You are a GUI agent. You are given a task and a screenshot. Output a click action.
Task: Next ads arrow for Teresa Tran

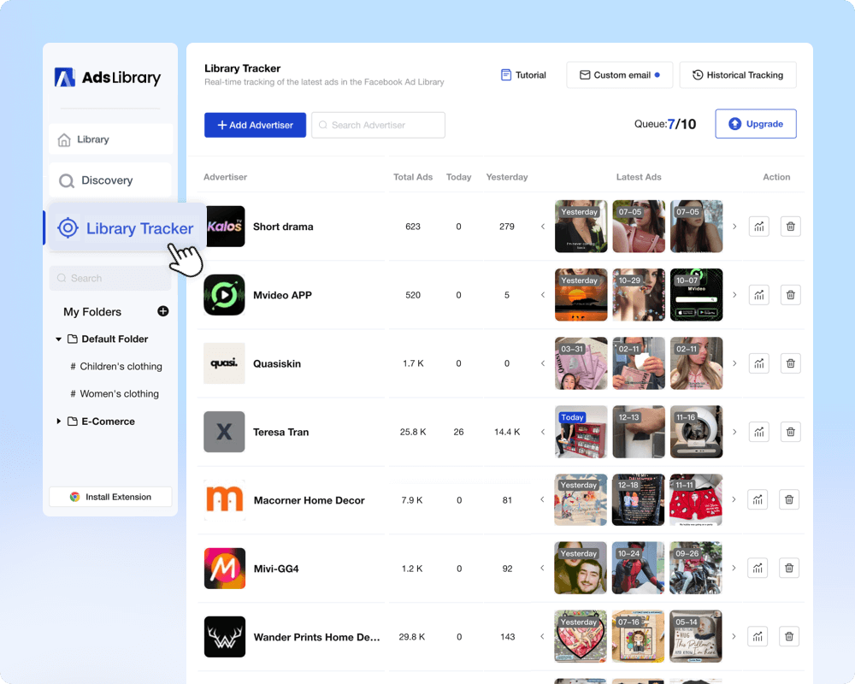coord(734,432)
